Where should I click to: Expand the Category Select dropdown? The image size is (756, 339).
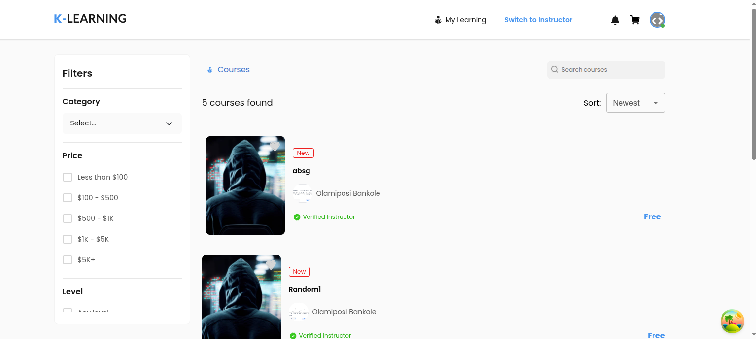pos(122,123)
